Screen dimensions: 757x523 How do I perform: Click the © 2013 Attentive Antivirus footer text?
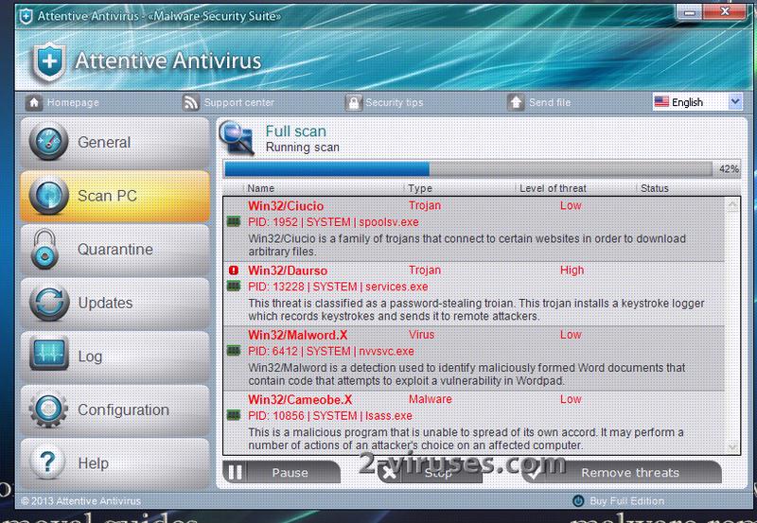point(81,501)
